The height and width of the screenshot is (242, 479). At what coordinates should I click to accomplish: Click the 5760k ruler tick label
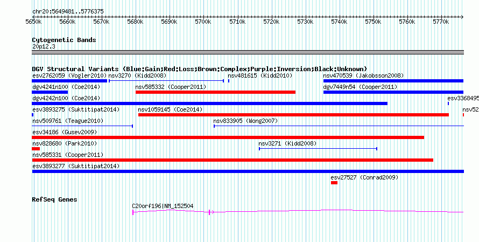[407, 22]
